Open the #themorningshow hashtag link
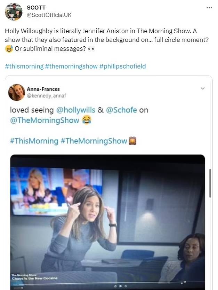Screen dimensions: 218x290 click(71, 66)
